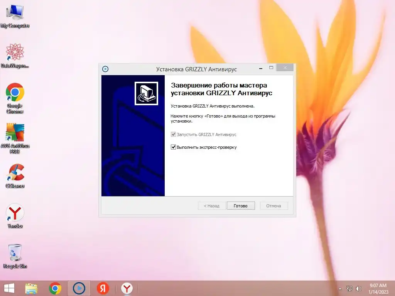Open the Recycle Bin
Image resolution: width=395 pixels, height=296 pixels.
(15, 256)
